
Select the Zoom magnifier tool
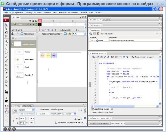[x=6, y=85]
